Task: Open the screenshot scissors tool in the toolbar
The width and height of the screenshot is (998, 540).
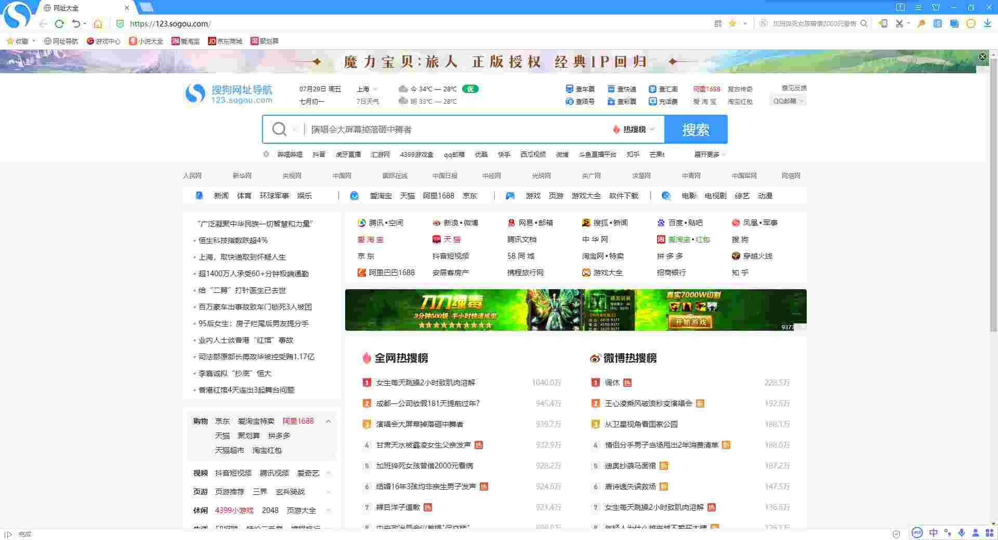Action: tap(899, 24)
